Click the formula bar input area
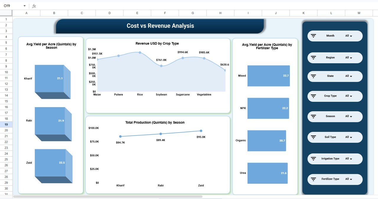The height and width of the screenshot is (199, 378). [118, 6]
